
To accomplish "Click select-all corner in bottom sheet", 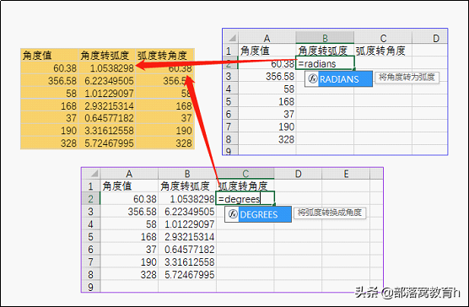I will [91, 174].
